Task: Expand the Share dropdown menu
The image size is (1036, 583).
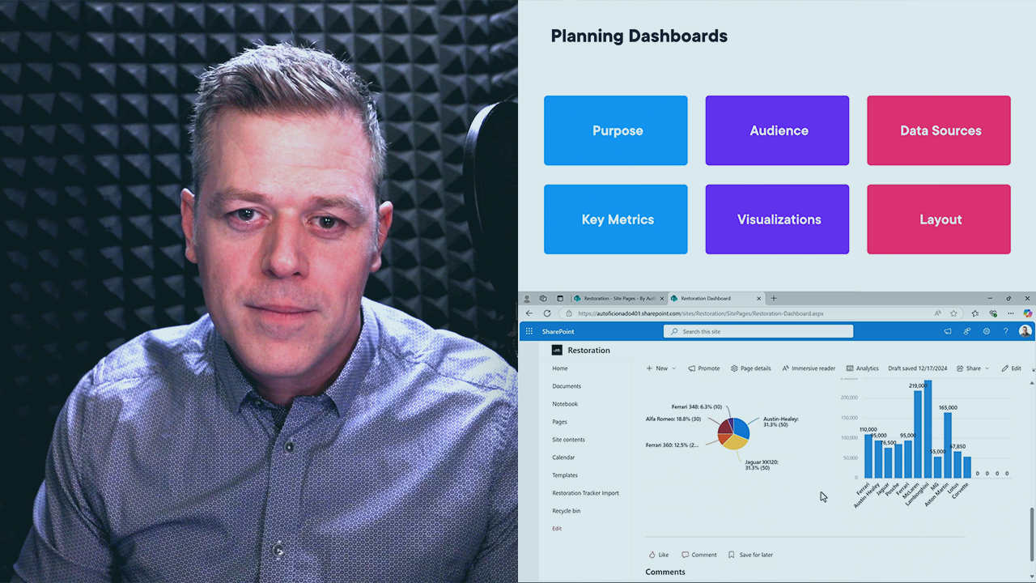Action: pyautogui.click(x=973, y=368)
